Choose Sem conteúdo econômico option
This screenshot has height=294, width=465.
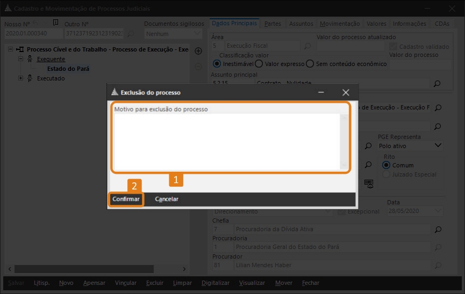coord(310,64)
